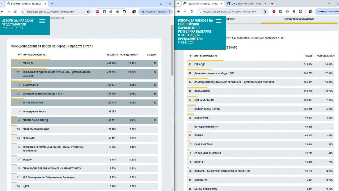The height and width of the screenshot is (191, 339).
Task: Open hamburger menu on 2023 elections page
Action: coord(42,21)
